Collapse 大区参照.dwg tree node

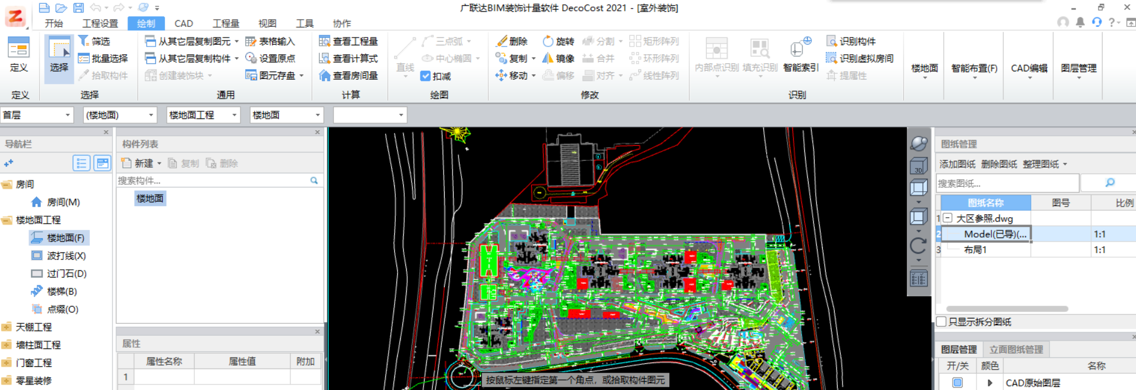pyautogui.click(x=948, y=218)
